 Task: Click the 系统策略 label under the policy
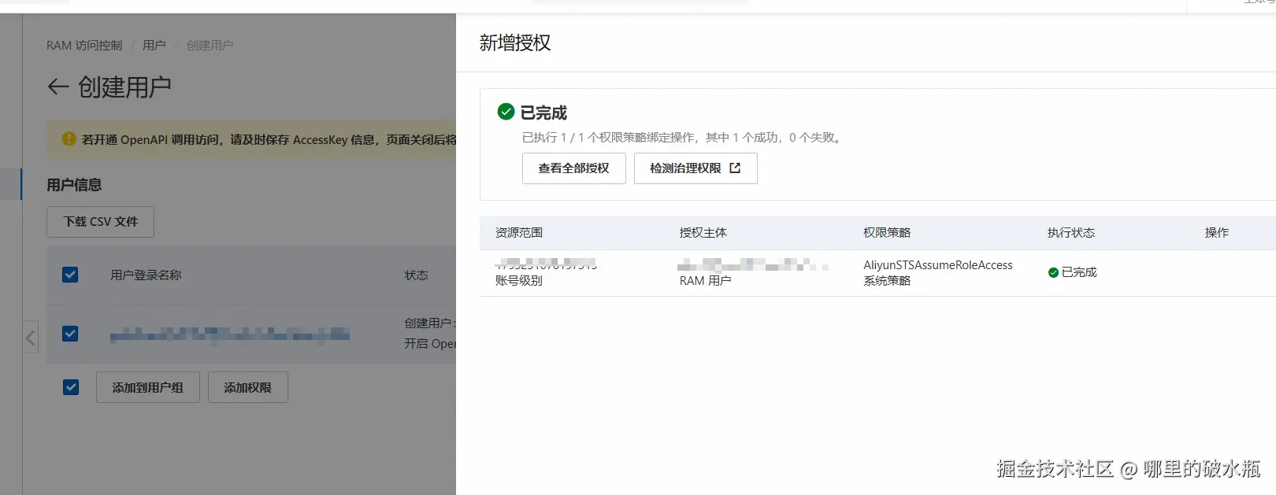887,281
